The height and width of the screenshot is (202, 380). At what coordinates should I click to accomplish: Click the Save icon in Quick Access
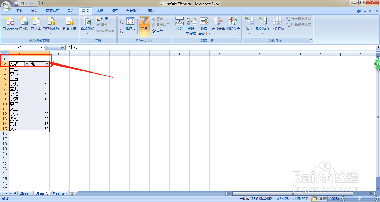[16, 4]
